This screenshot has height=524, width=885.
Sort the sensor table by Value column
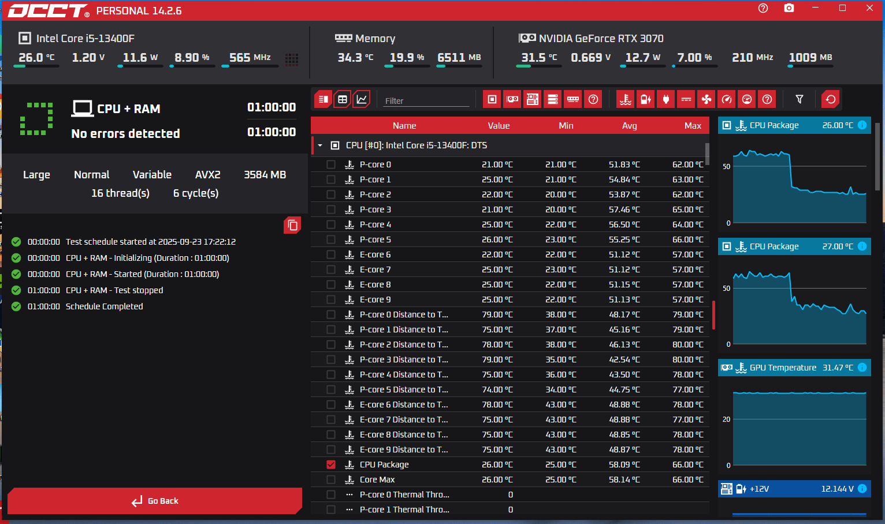coord(499,126)
